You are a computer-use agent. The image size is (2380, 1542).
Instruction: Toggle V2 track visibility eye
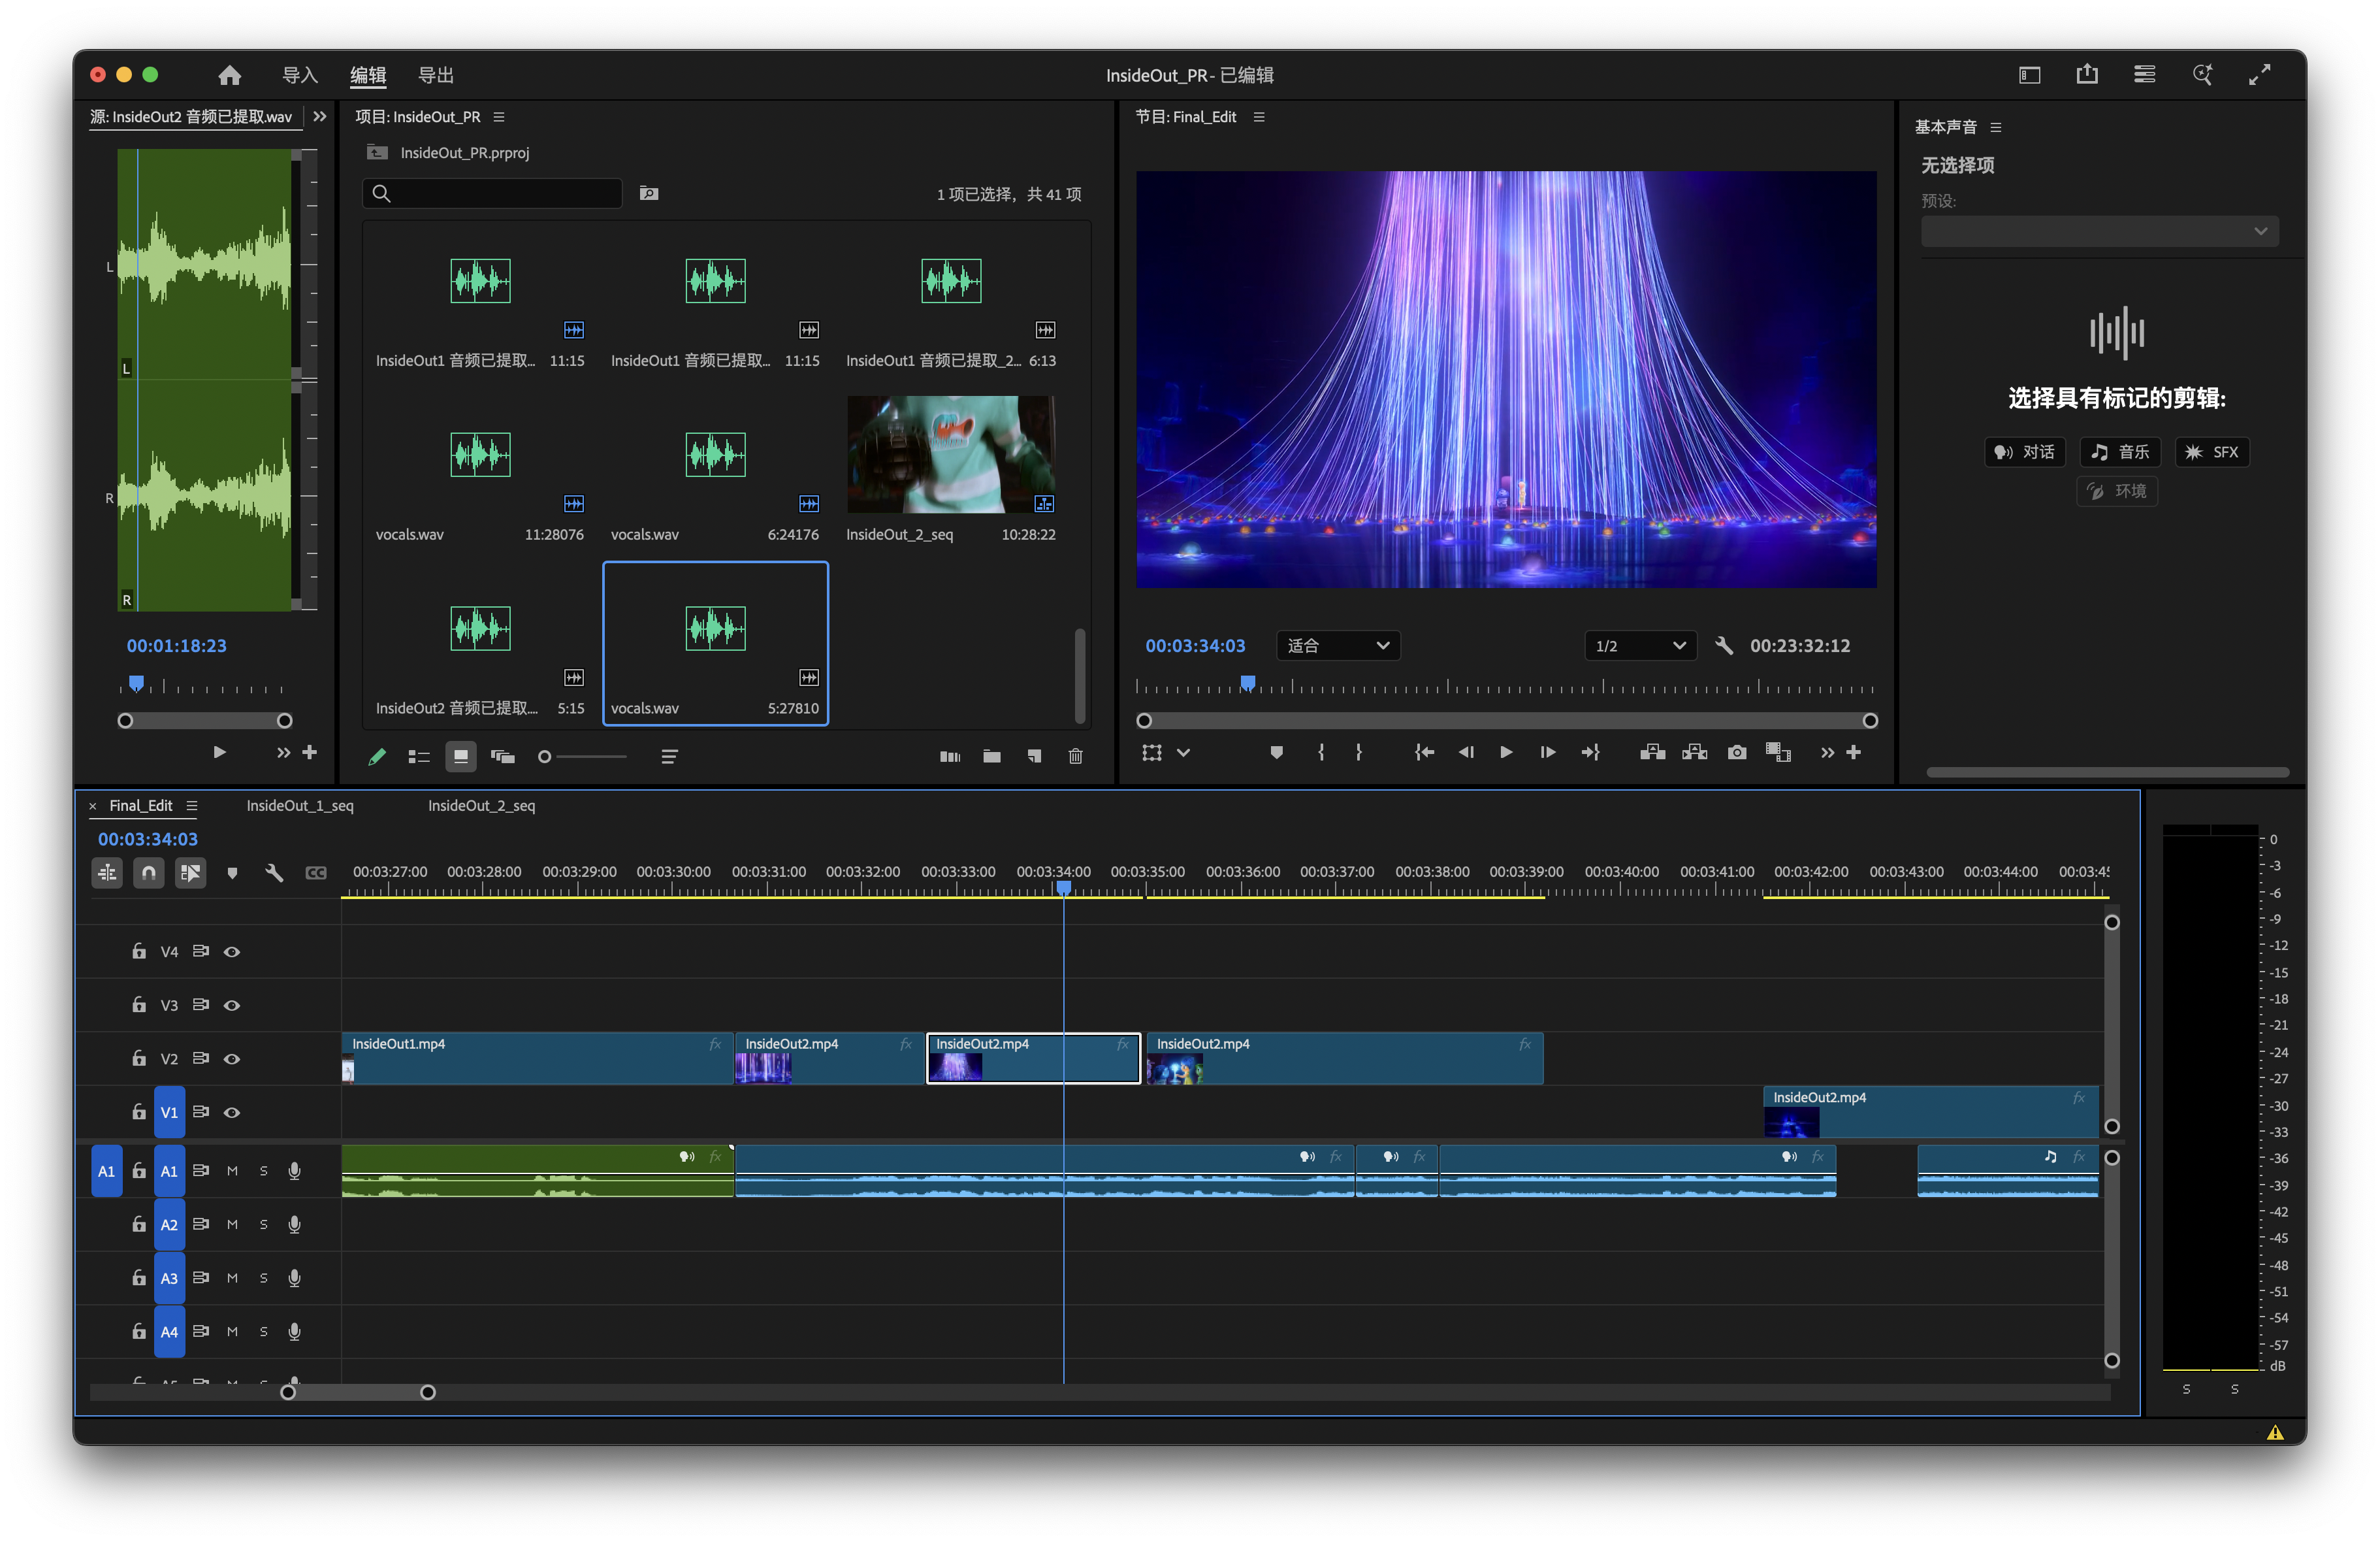(x=232, y=1058)
